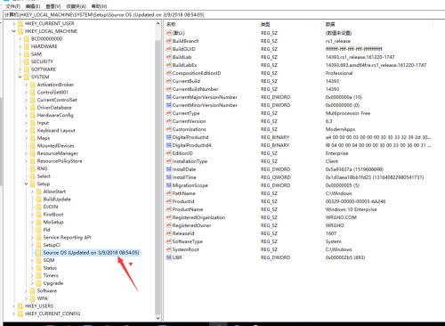The image size is (445, 326).
Task: Click the string icon beside CompositionEditionID
Action: [169, 73]
